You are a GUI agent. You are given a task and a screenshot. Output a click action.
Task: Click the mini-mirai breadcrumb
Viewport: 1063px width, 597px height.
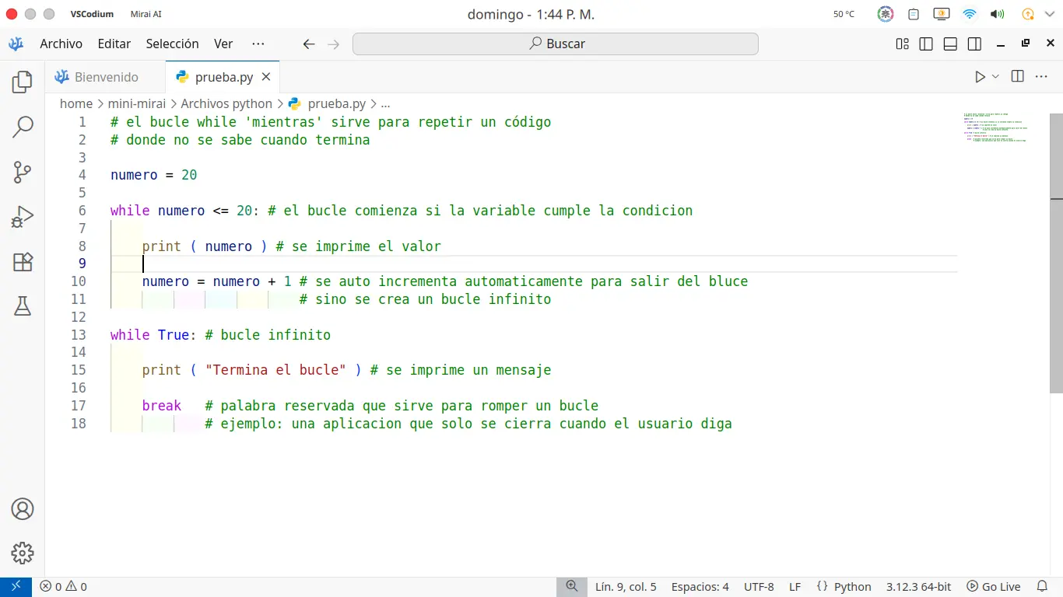(137, 103)
